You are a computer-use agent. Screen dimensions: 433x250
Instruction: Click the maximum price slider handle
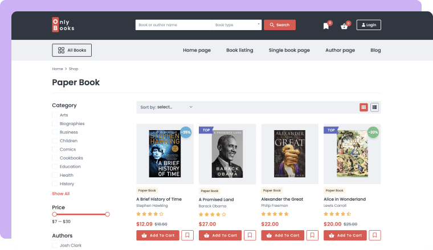click(x=108, y=214)
